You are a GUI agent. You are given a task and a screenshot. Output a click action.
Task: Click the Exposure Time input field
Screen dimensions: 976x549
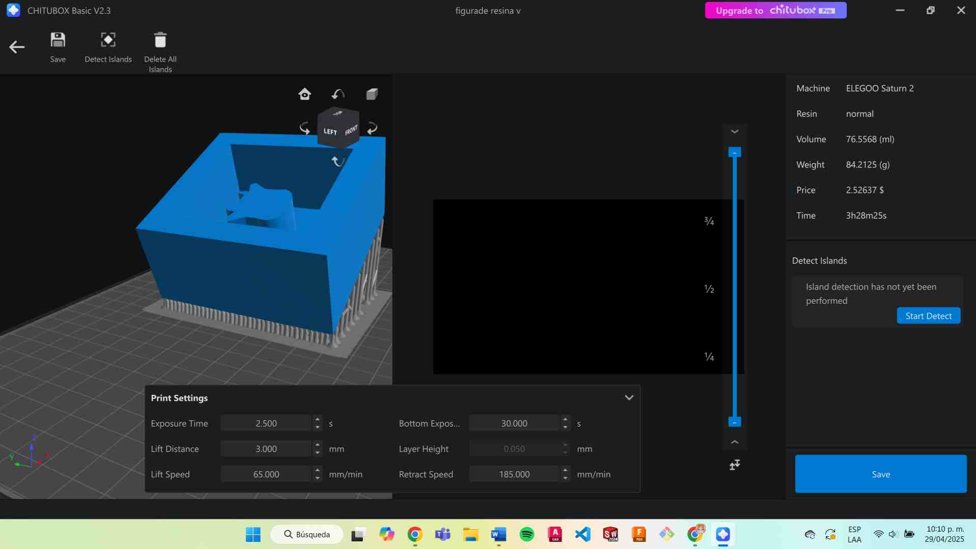(266, 423)
